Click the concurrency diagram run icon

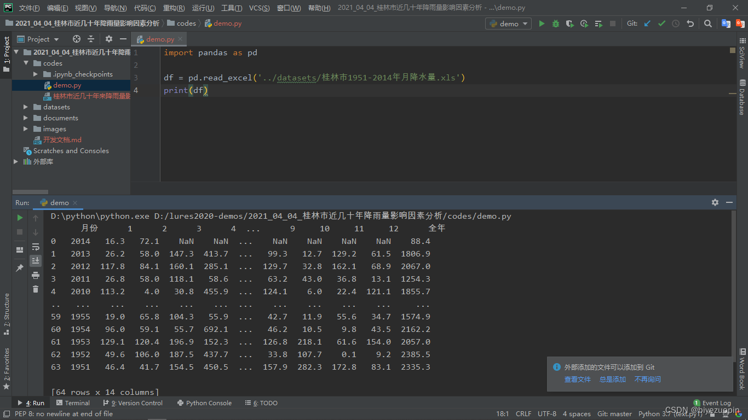click(599, 24)
